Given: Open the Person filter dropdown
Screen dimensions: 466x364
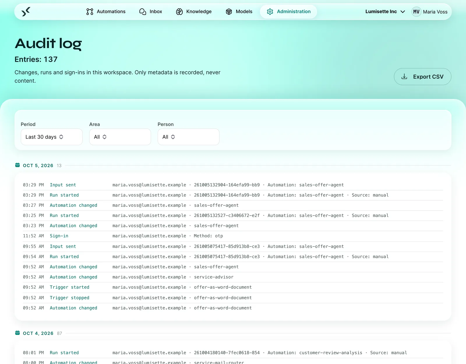Looking at the screenshot, I should tap(188, 137).
